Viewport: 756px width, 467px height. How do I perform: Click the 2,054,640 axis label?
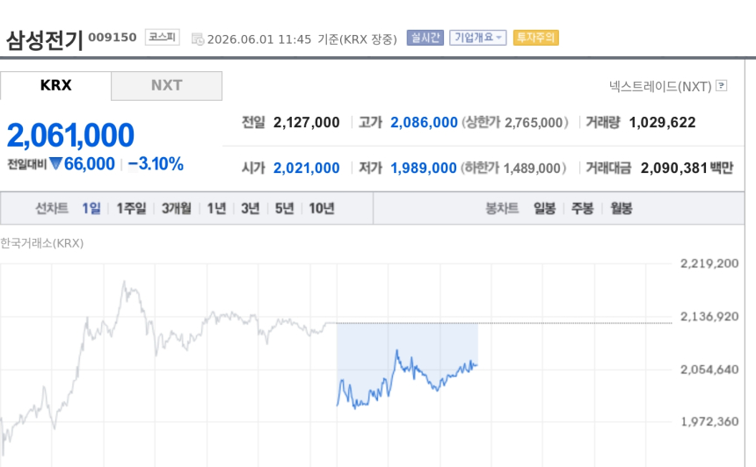tap(709, 370)
